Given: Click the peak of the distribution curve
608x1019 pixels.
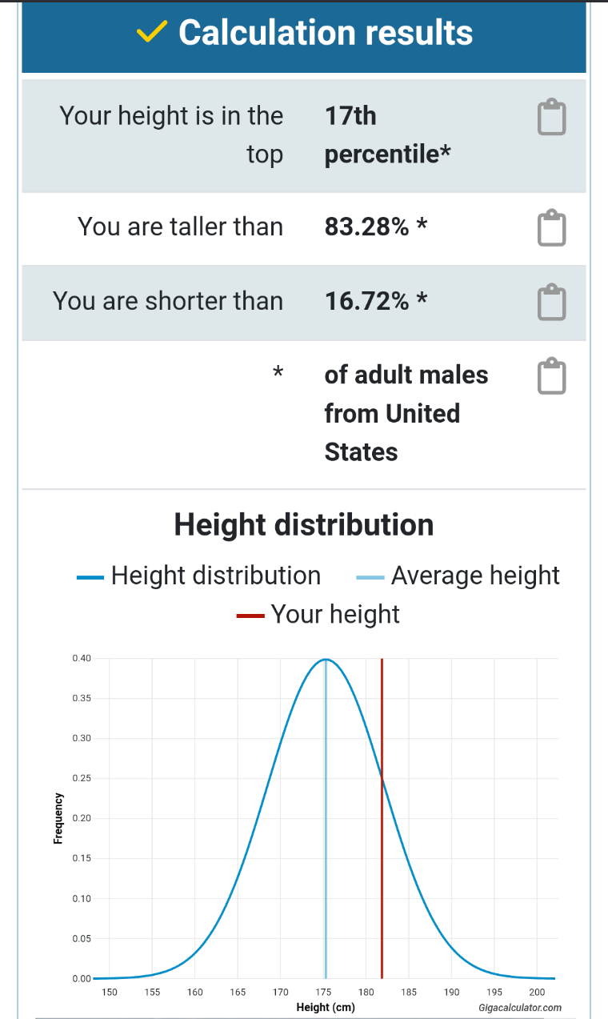Looking at the screenshot, I should tap(326, 660).
